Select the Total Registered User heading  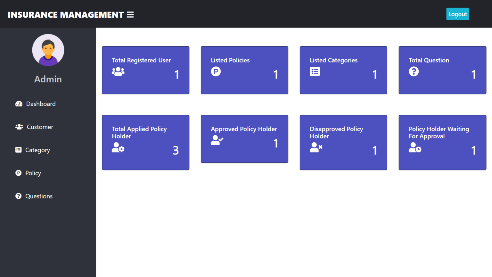[141, 60]
